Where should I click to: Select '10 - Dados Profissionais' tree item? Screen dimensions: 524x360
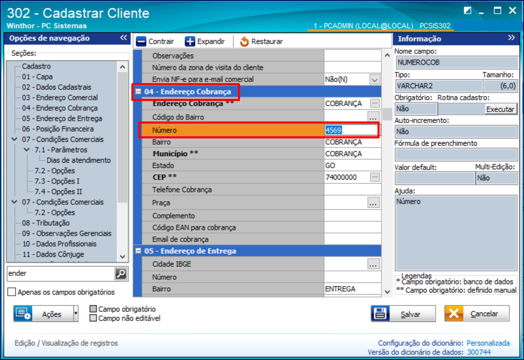click(59, 244)
